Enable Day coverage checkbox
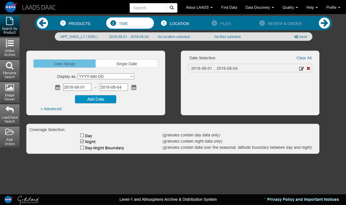Viewport: 346px width, 205px height. (x=82, y=135)
